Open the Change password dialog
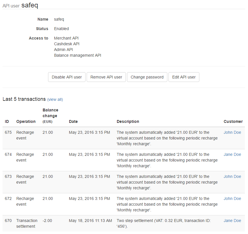The image size is (248, 234). (147, 77)
